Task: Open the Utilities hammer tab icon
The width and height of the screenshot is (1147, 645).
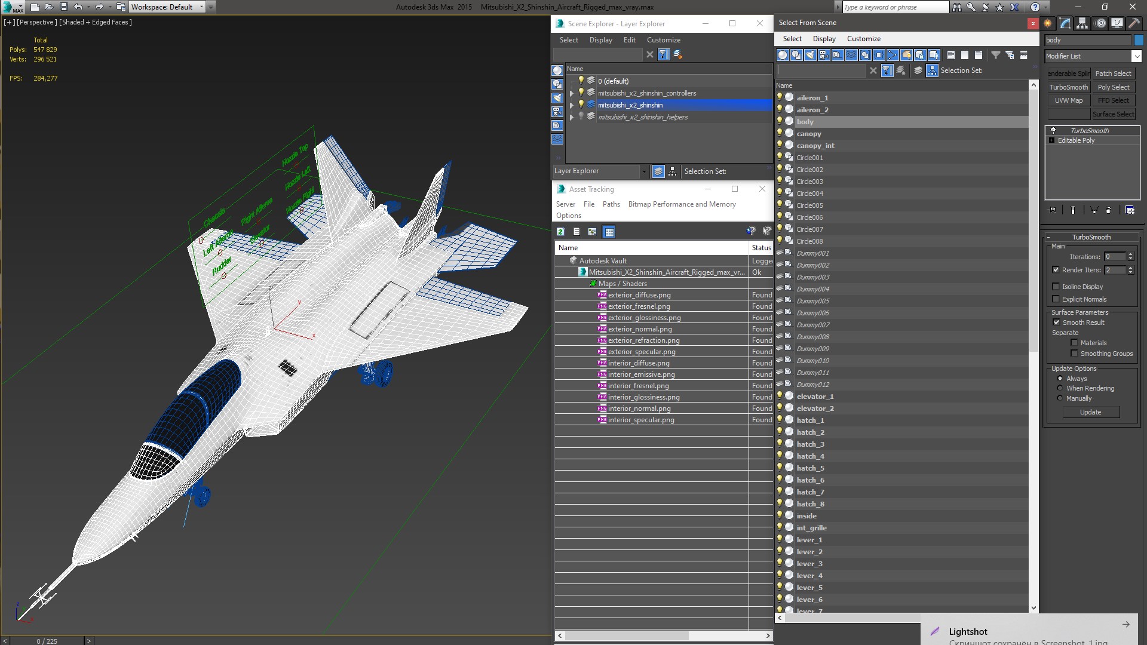Action: click(x=1133, y=23)
